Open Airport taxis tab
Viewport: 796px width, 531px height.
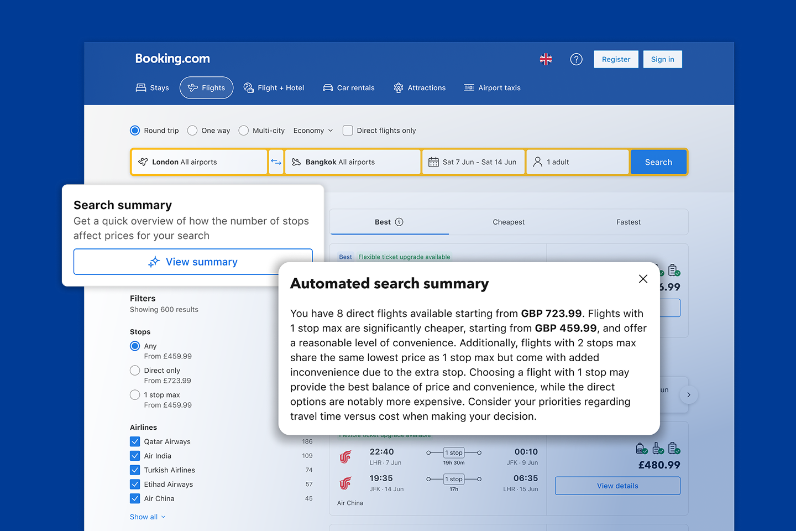pyautogui.click(x=492, y=88)
